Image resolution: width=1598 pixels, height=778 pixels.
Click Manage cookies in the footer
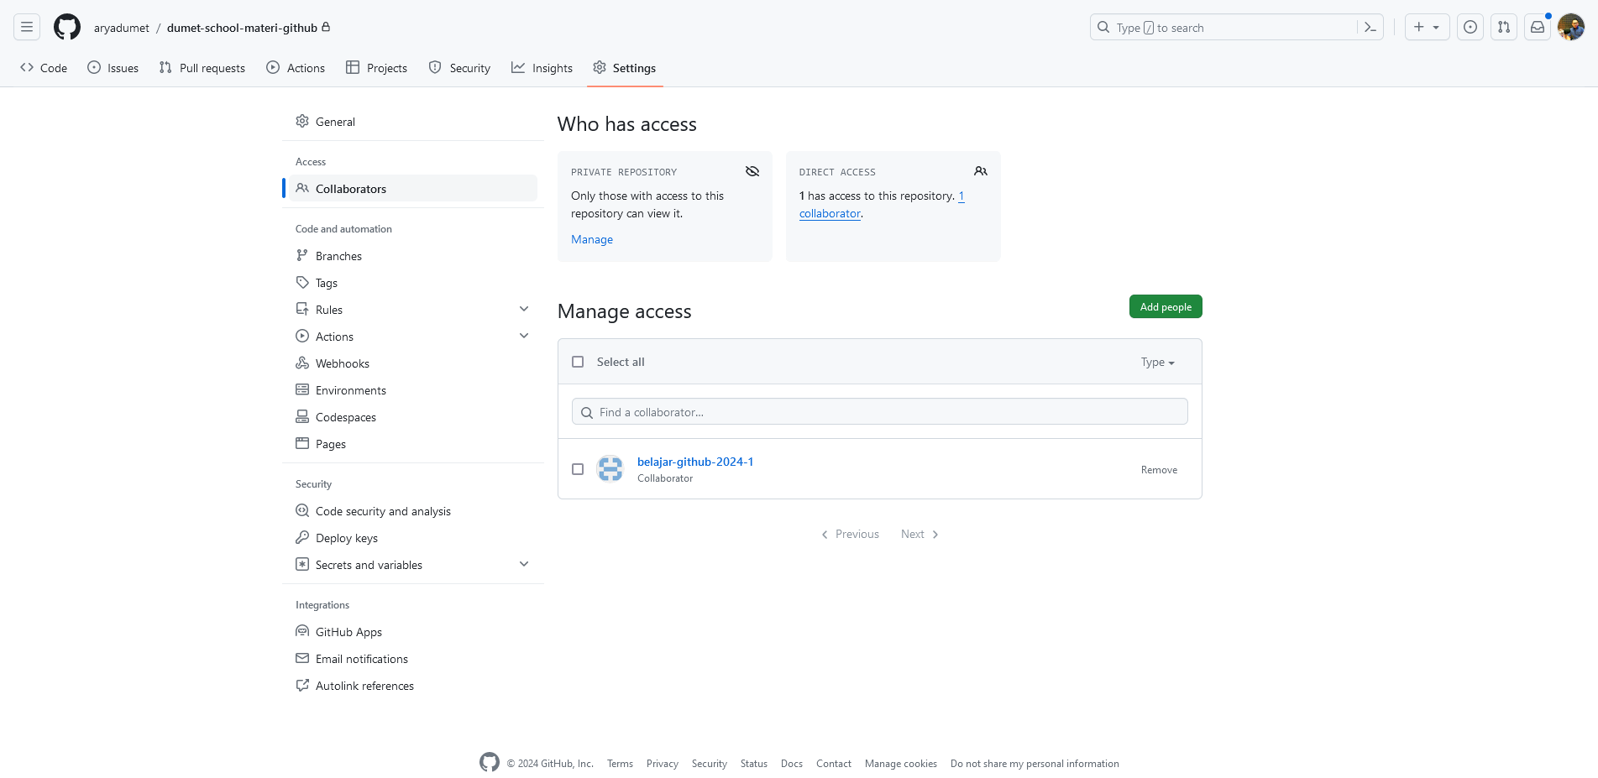[x=900, y=764]
